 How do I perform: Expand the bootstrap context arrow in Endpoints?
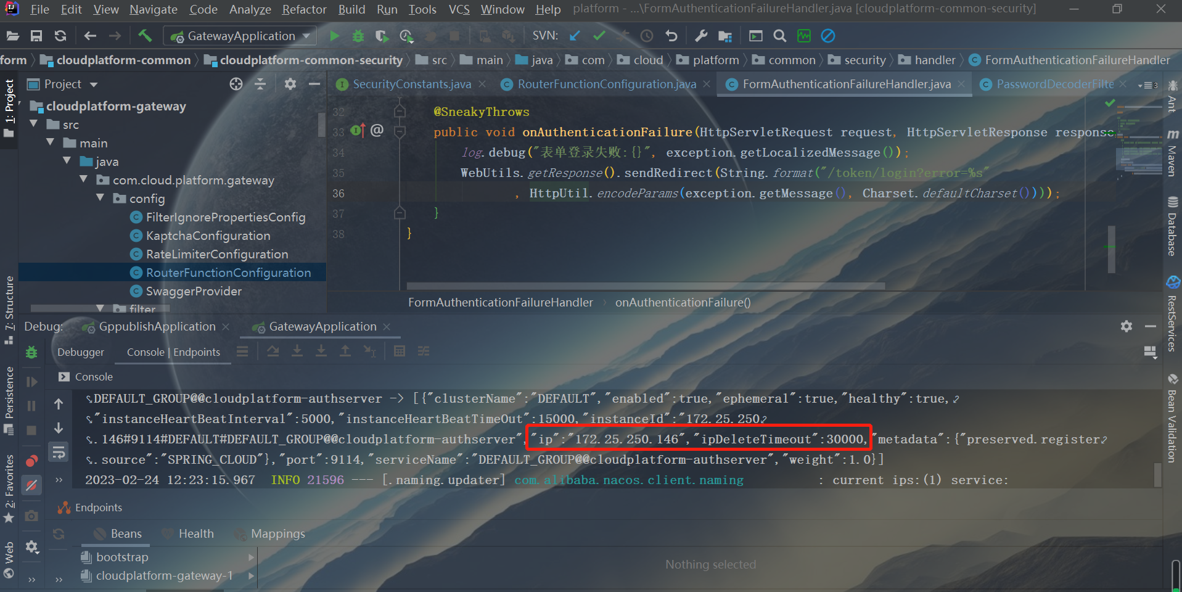point(250,557)
